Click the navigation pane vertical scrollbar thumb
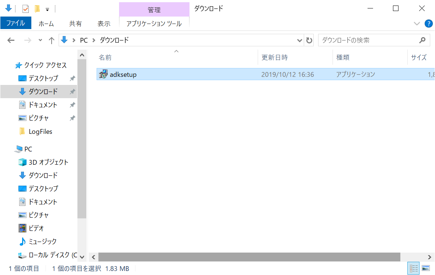The image size is (435, 275). (x=82, y=139)
